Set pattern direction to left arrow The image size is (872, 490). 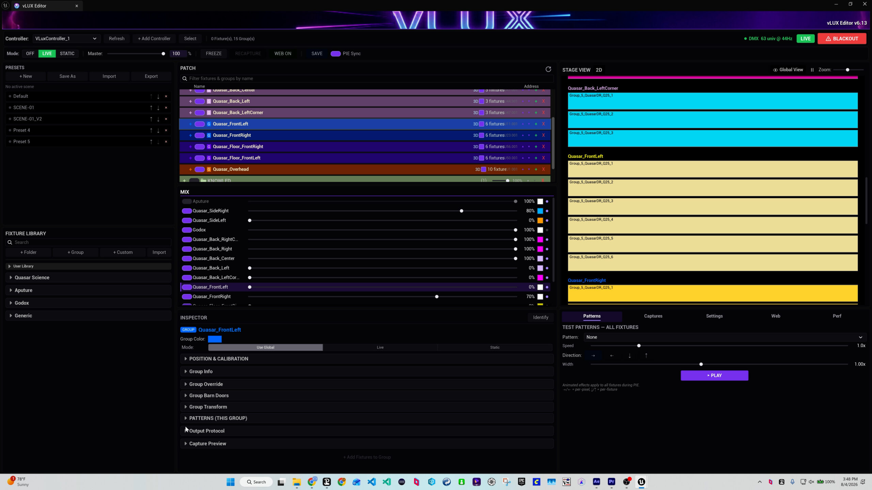pos(612,356)
